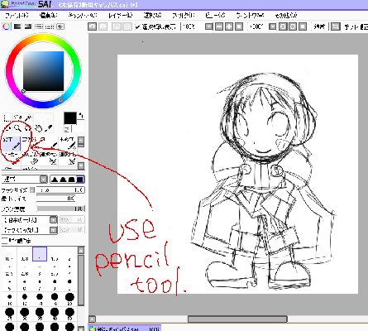Click the Undo button in toolbar
This screenshot has height=331, width=368.
92,26
